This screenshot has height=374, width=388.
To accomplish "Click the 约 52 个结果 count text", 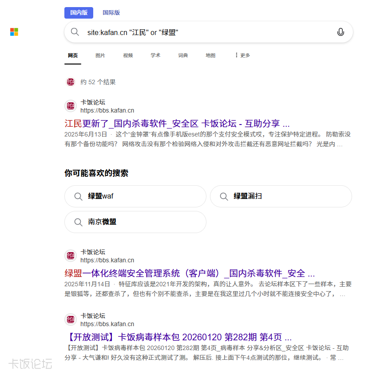I will (x=98, y=82).
